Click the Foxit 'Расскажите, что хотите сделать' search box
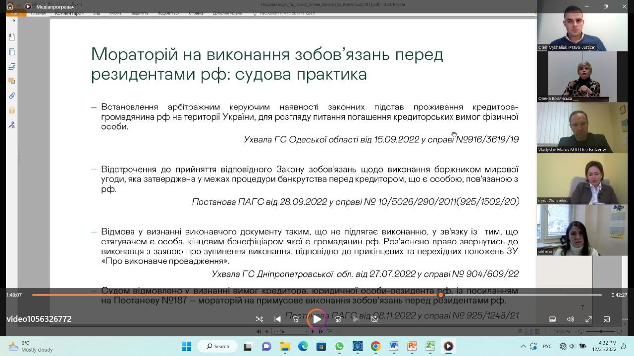The width and height of the screenshot is (634, 356). [284, 13]
